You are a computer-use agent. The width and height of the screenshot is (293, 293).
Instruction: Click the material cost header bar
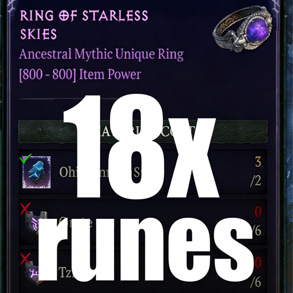(143, 132)
